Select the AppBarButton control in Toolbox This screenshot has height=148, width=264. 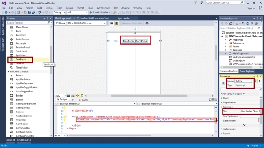[23, 79]
